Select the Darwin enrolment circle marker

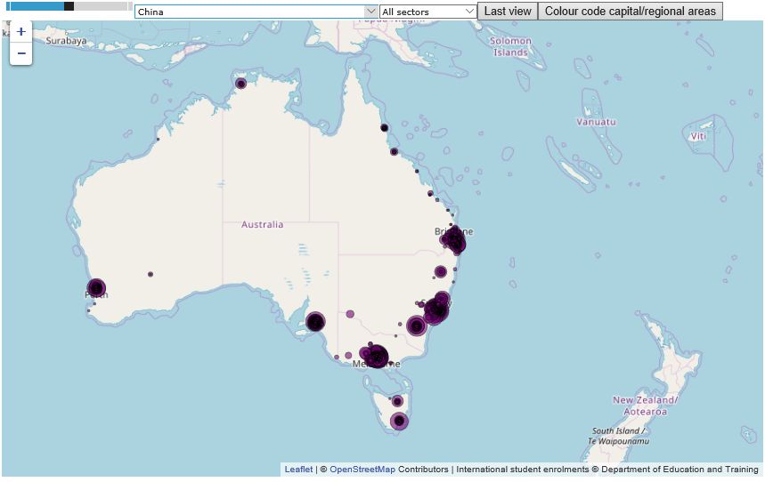click(240, 84)
